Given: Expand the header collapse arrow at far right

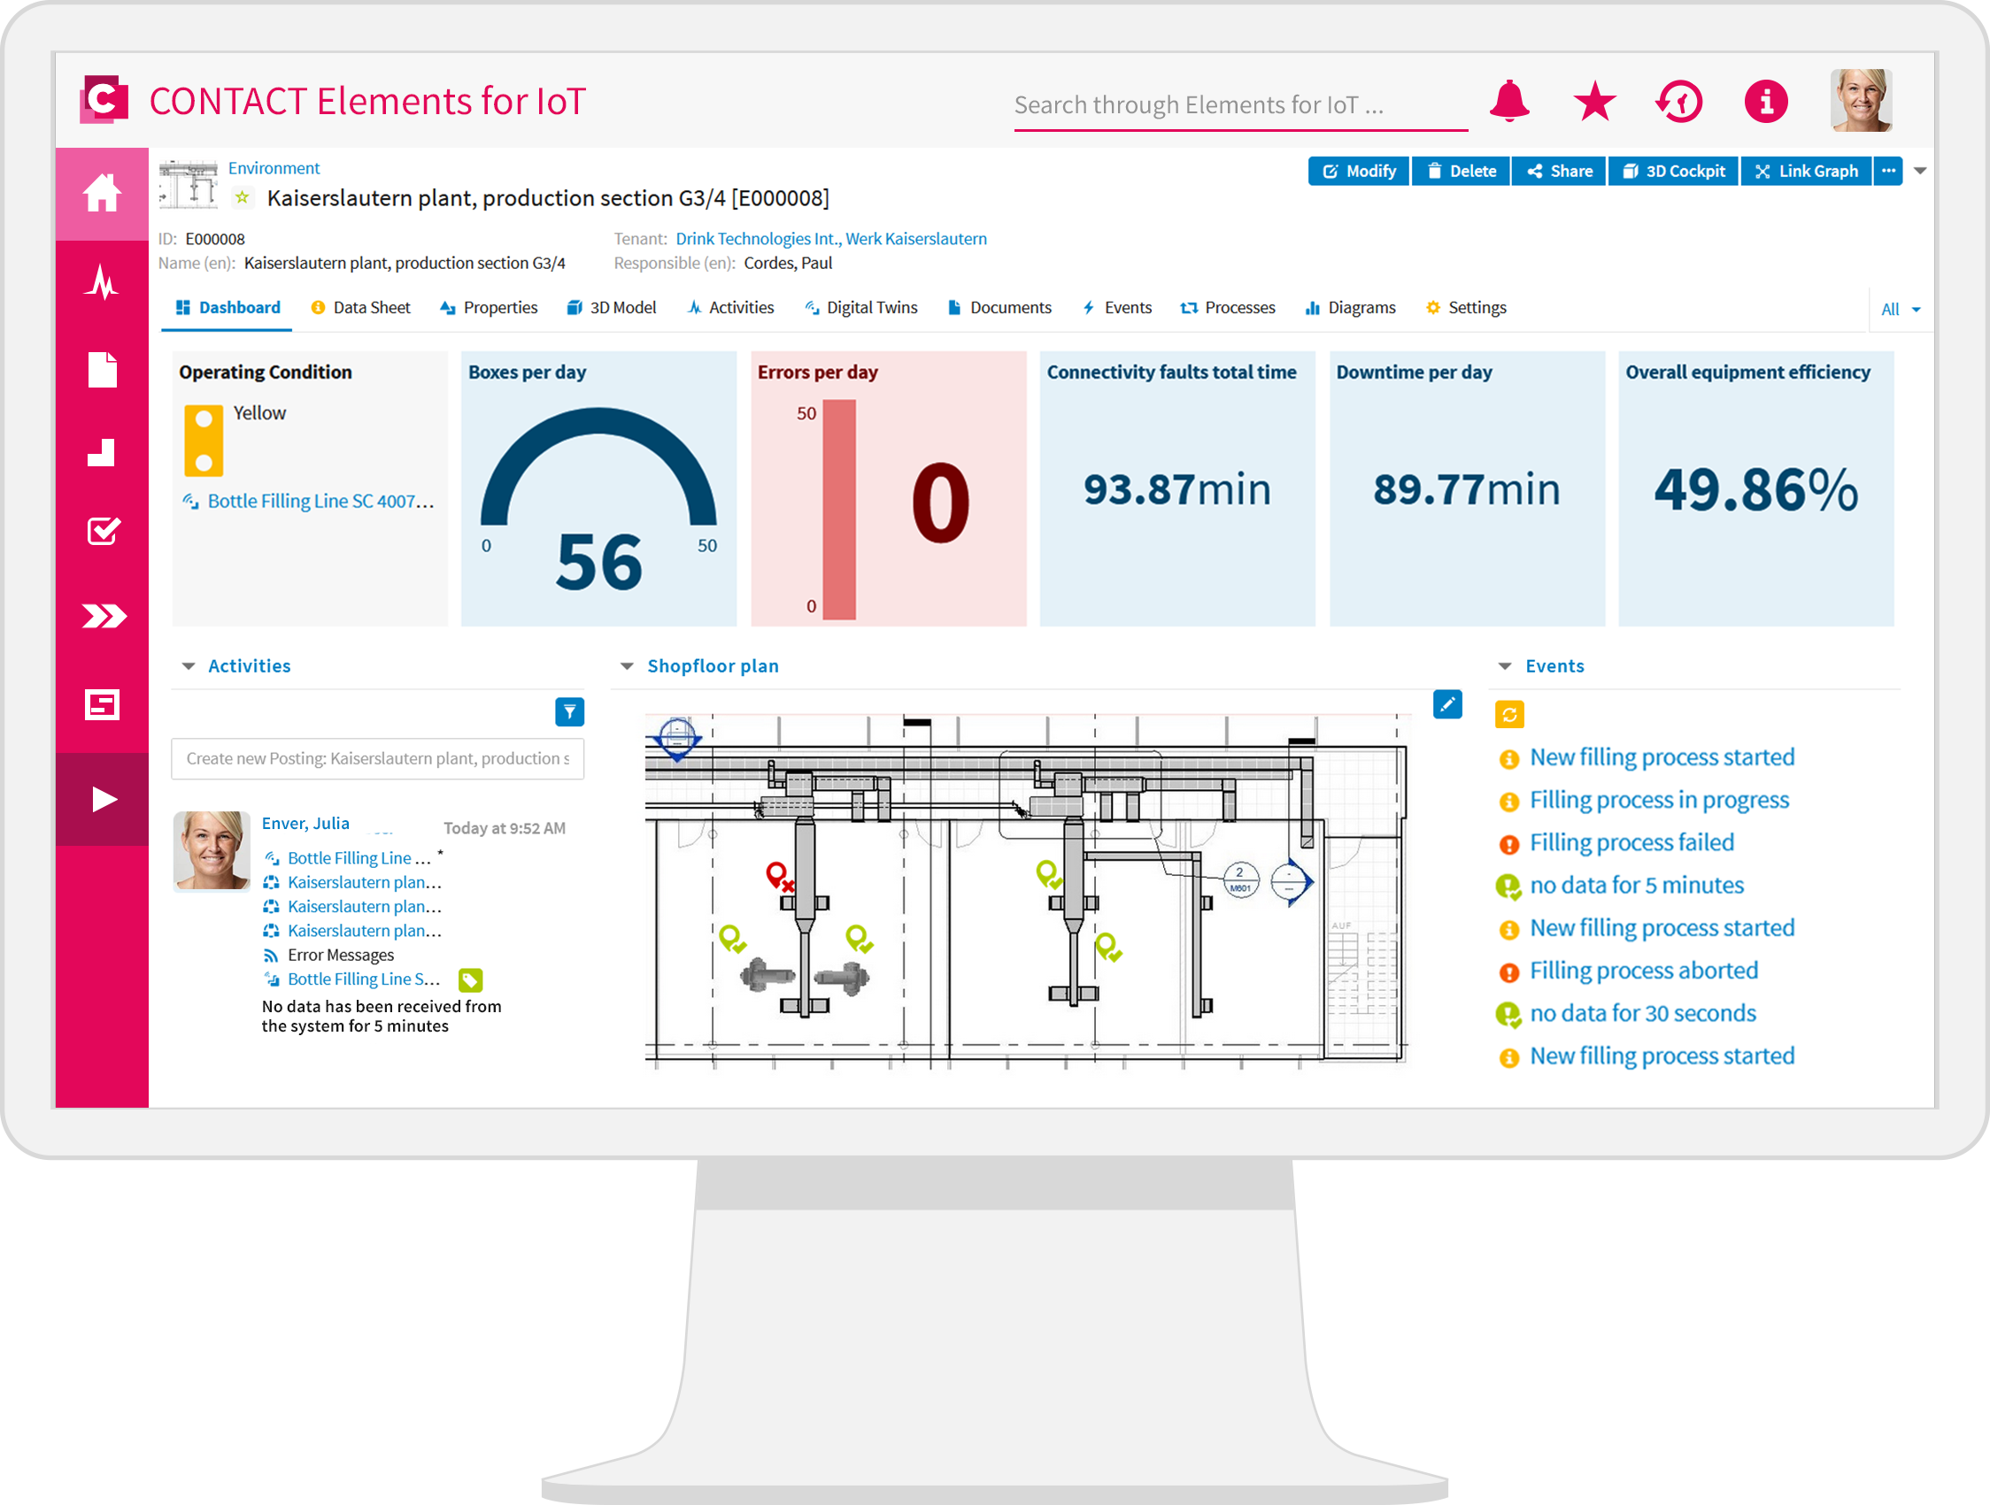Looking at the screenshot, I should [1920, 171].
